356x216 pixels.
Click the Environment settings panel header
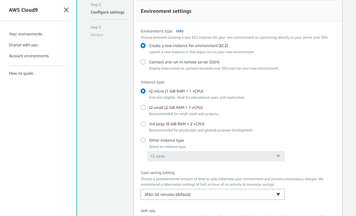point(166,11)
